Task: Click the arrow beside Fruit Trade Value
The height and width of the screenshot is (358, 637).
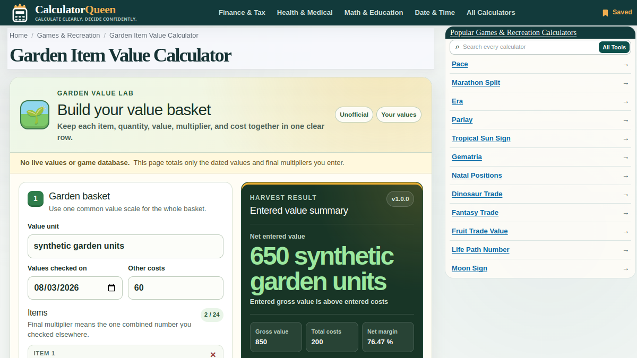Action: point(625,232)
